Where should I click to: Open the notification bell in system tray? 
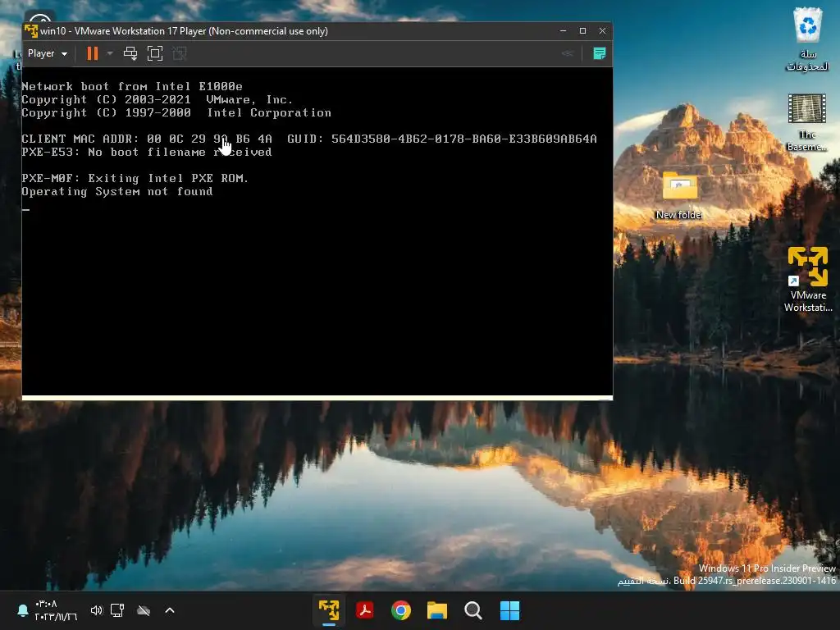pos(22,610)
